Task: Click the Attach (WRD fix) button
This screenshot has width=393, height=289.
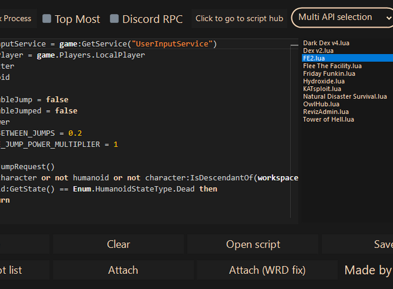Action: coord(267,270)
